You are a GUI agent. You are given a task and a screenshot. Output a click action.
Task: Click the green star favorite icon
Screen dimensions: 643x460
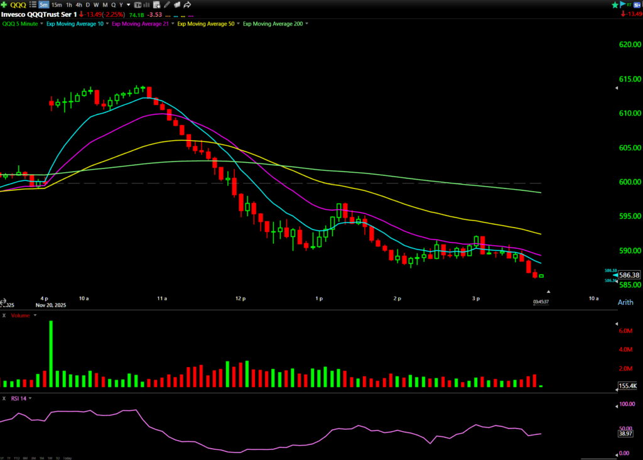(614, 4)
